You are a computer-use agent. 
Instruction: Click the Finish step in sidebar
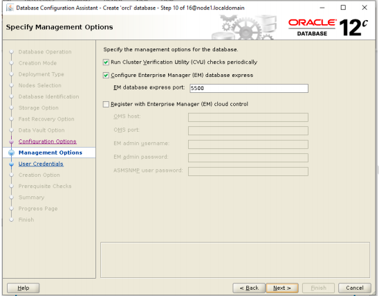point(26,220)
